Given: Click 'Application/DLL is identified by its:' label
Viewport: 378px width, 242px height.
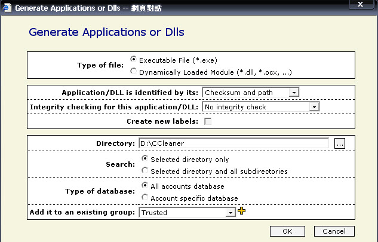Looking at the screenshot, I should pos(130,93).
